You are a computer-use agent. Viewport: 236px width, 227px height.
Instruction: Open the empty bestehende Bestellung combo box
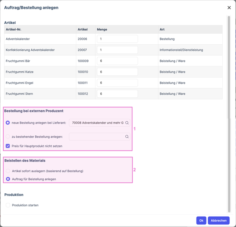point(97,137)
